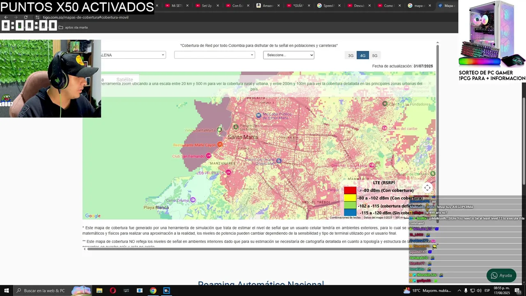The image size is (526, 296).
Task: Click the Club San Fernando map pin
Action: [209, 156]
